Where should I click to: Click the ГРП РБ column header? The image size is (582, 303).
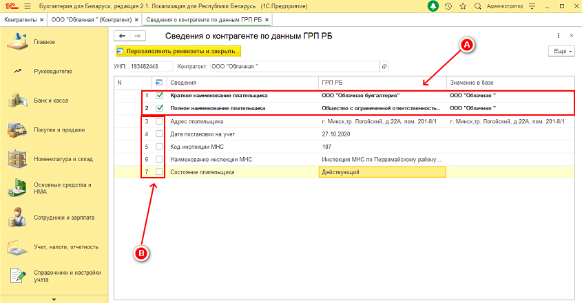tap(382, 83)
